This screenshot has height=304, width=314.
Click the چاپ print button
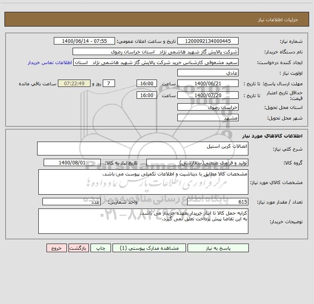tap(101, 248)
